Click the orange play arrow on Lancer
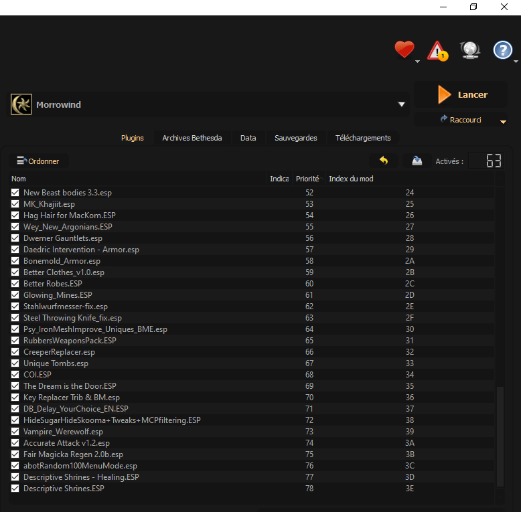The image size is (521, 512). point(444,95)
